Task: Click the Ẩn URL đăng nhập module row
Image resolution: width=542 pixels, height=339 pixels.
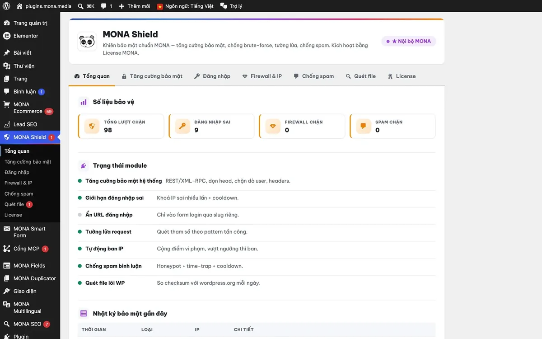Action: (257, 215)
